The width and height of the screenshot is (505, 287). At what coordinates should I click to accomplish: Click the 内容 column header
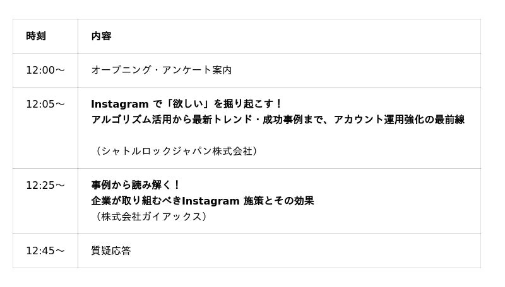[101, 36]
